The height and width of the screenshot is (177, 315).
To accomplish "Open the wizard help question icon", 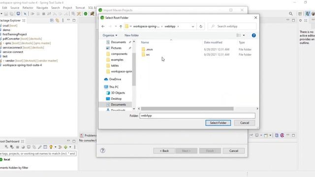I will [103, 150].
